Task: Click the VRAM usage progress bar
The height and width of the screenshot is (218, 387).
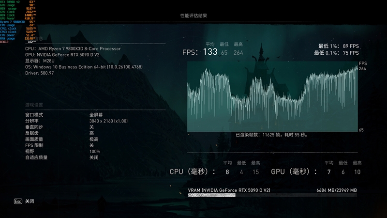Action: tap(272, 195)
